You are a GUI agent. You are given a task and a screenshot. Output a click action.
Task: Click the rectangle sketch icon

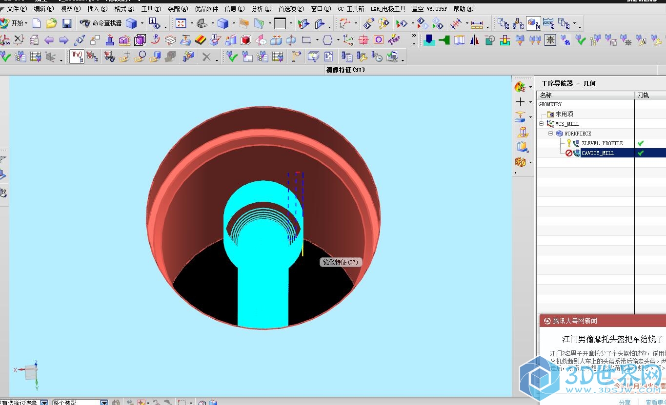(x=306, y=40)
